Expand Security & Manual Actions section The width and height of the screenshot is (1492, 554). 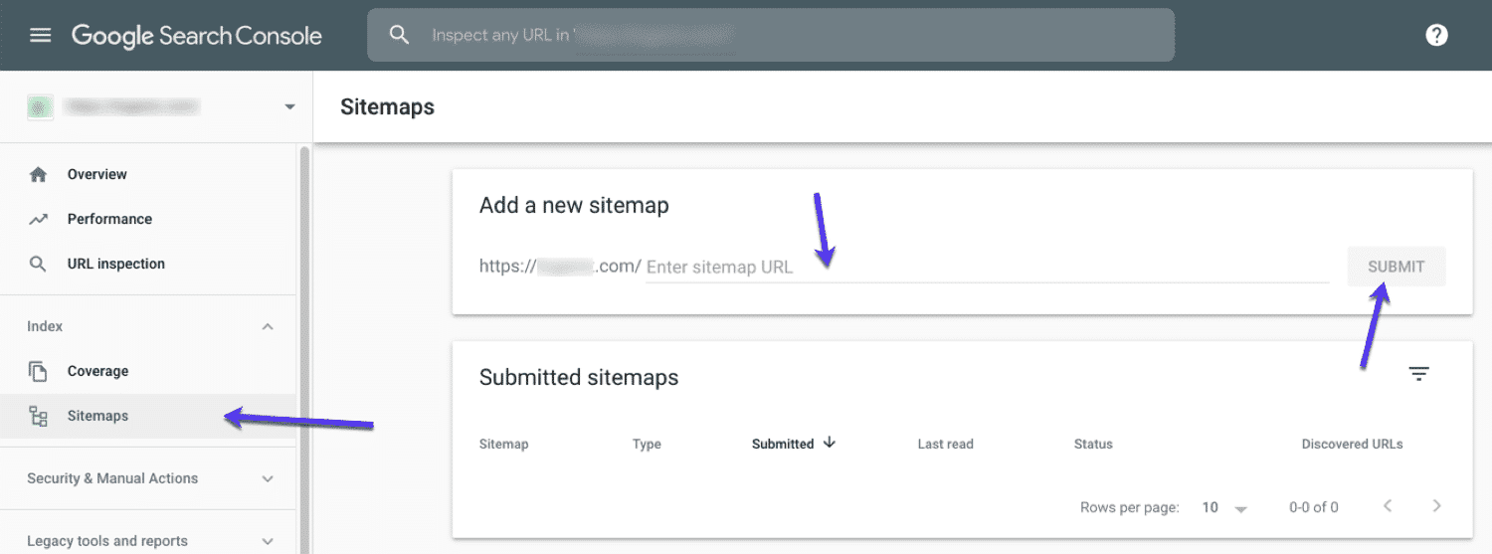pyautogui.click(x=268, y=479)
